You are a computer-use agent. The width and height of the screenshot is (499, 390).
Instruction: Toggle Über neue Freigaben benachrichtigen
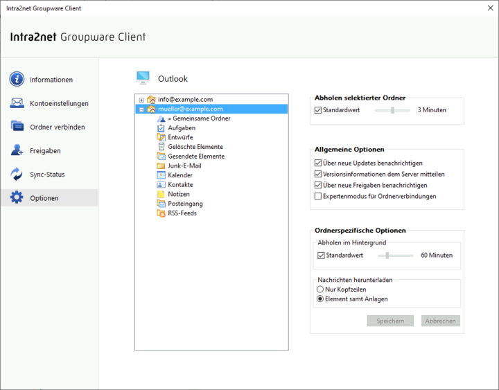[x=318, y=185]
